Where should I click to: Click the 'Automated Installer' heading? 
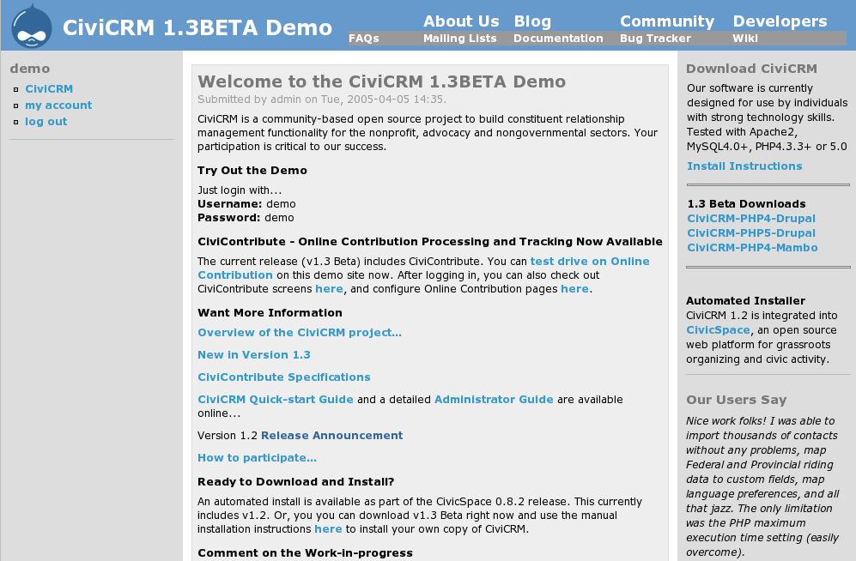(746, 301)
